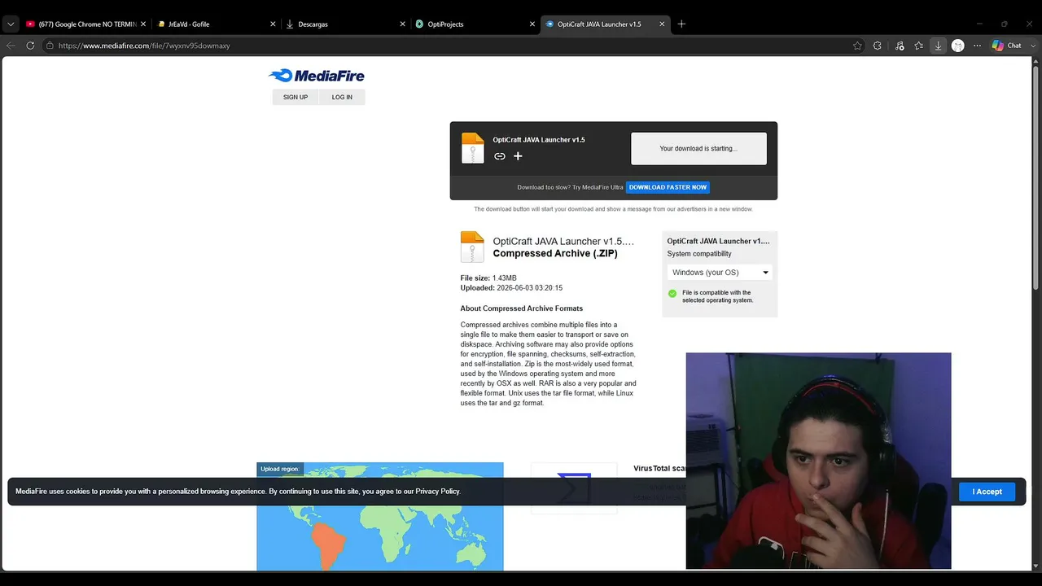Click DOWNLOAD FASTER NOW
The image size is (1042, 586).
click(668, 187)
